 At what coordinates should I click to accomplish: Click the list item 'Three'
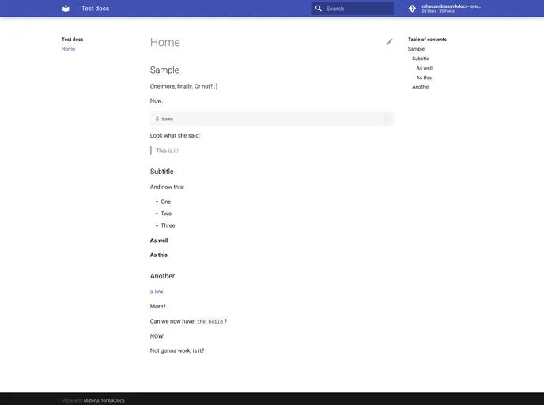(168, 225)
